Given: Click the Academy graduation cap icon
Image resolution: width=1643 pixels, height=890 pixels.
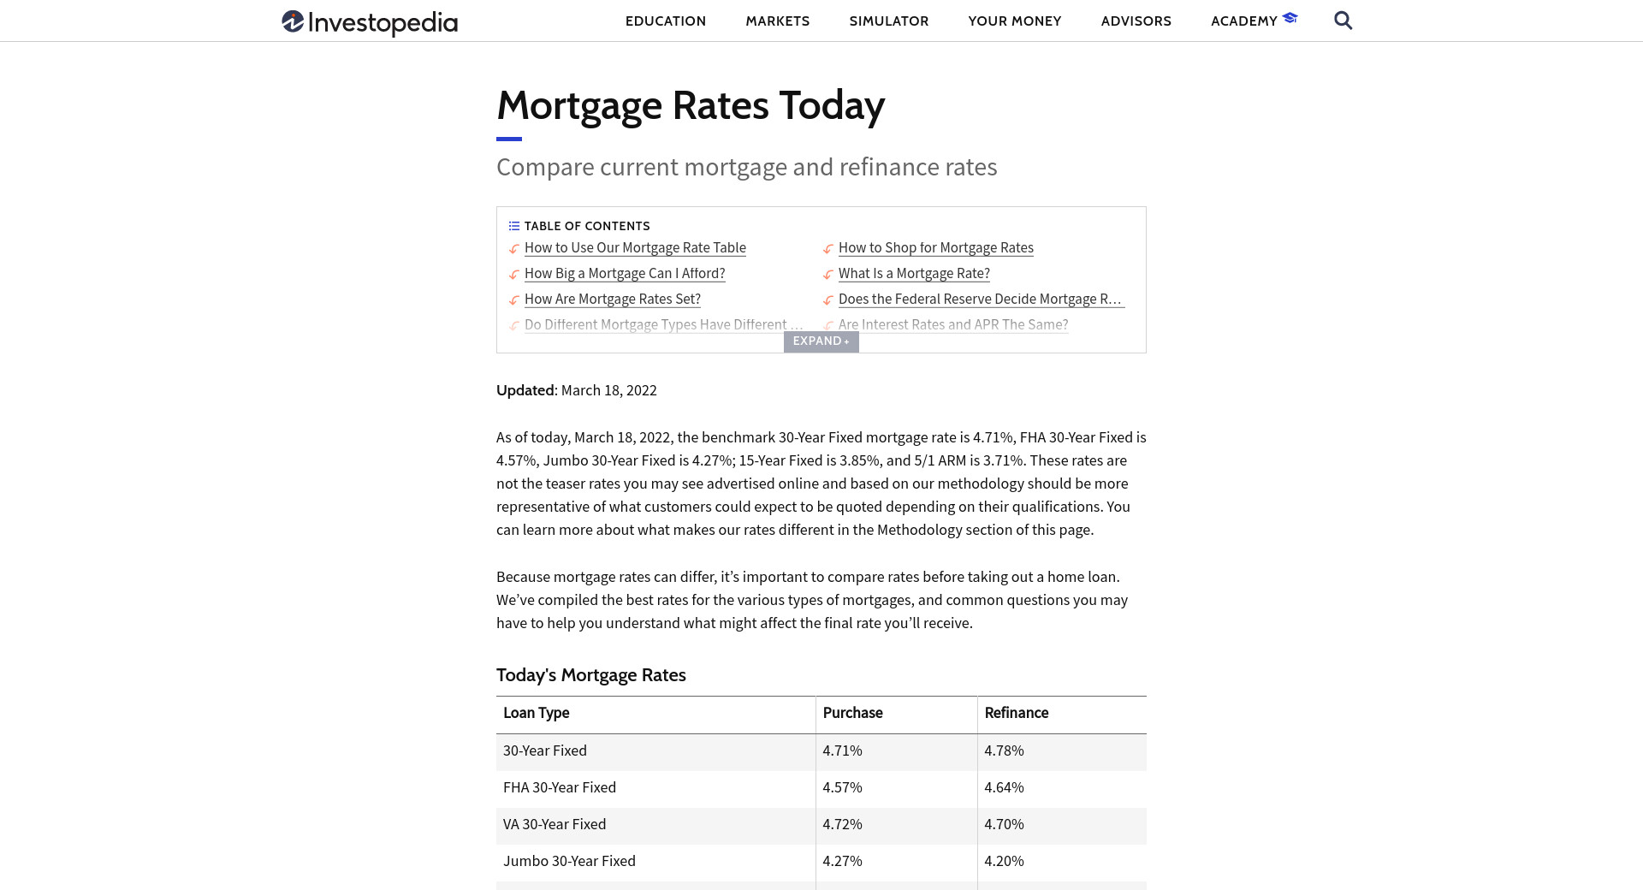Looking at the screenshot, I should (1290, 18).
